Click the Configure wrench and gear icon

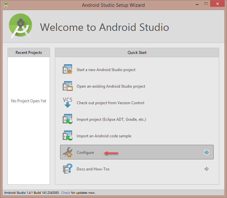click(x=67, y=152)
